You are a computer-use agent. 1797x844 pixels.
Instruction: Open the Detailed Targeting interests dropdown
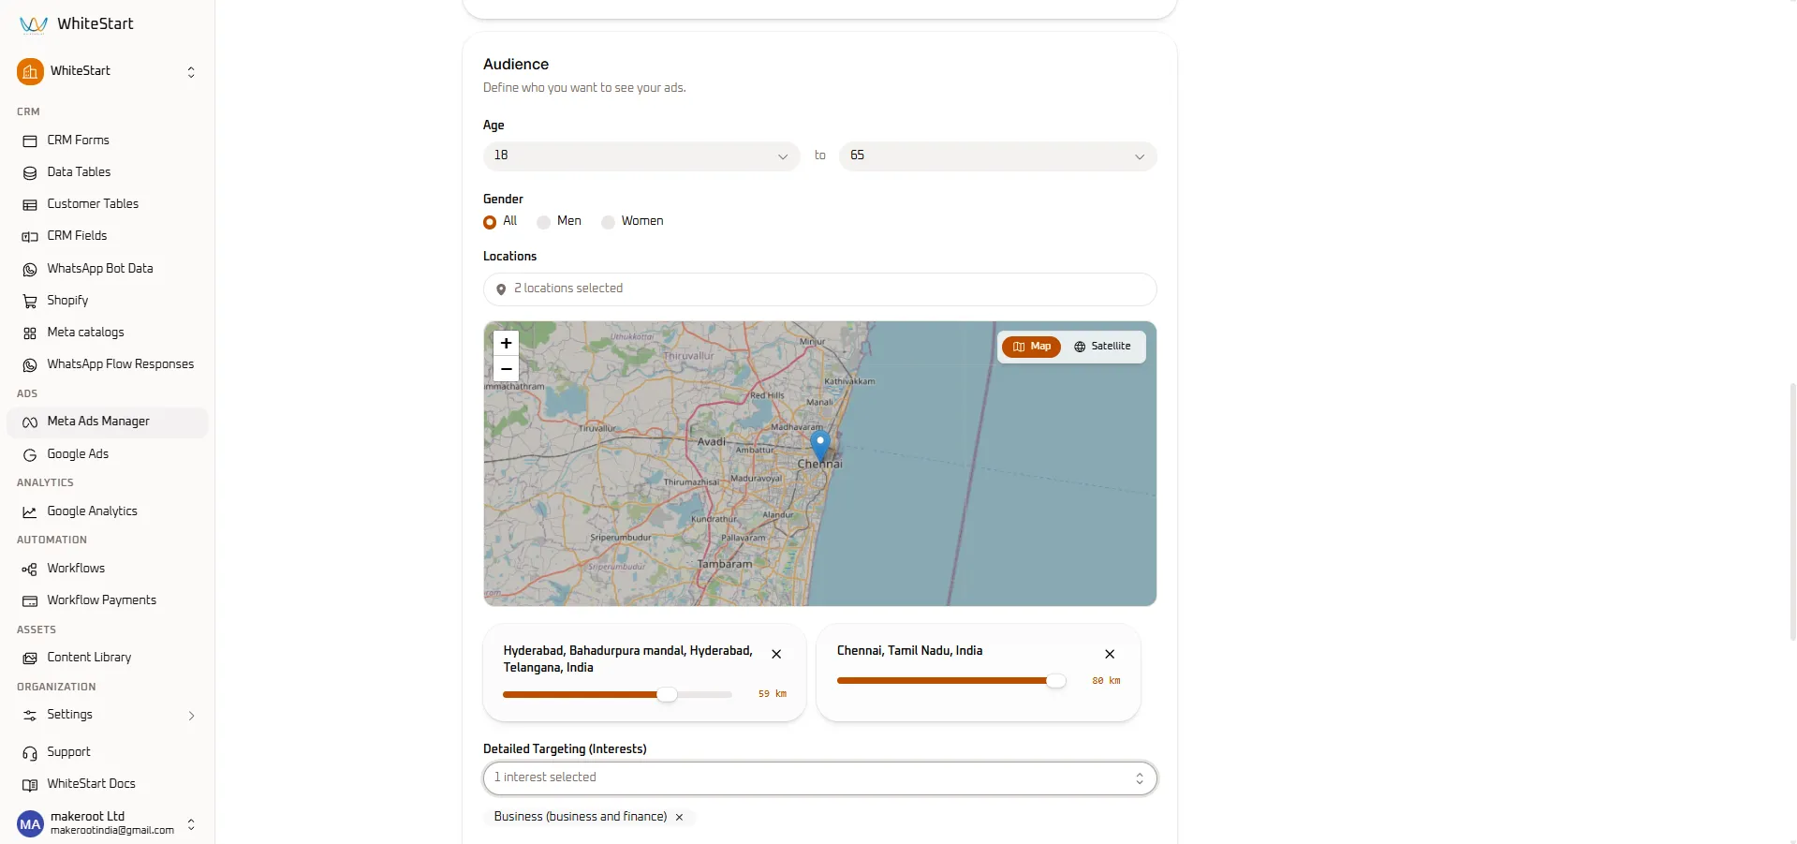(820, 778)
